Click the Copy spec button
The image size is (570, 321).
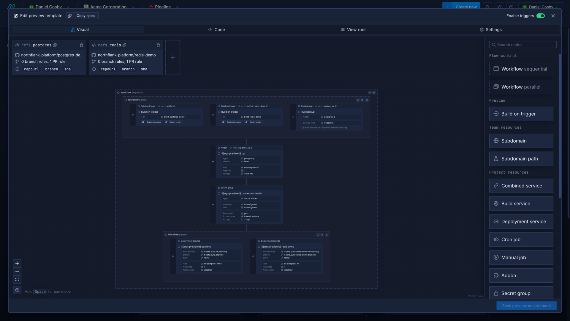point(85,16)
